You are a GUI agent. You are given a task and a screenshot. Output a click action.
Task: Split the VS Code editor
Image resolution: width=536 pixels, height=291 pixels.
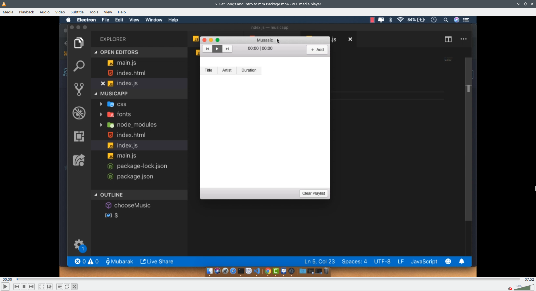[448, 39]
